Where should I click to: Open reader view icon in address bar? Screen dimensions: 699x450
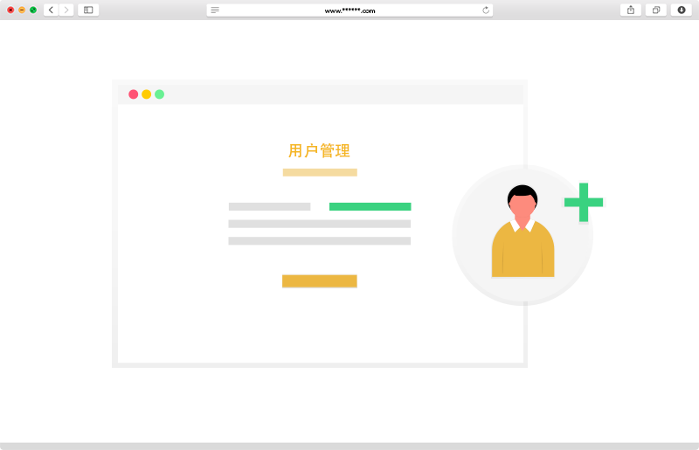(215, 10)
